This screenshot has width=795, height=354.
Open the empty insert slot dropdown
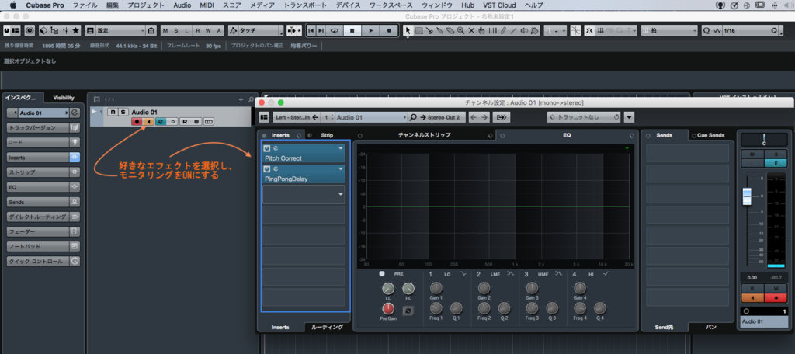point(341,194)
